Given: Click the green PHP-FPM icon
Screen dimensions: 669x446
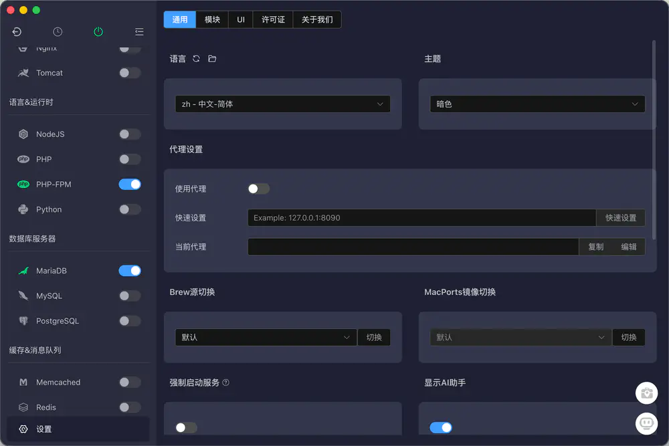Looking at the screenshot, I should pyautogui.click(x=23, y=184).
